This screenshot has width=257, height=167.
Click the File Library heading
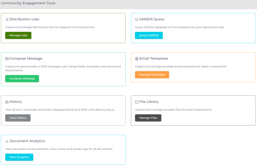tap(149, 102)
